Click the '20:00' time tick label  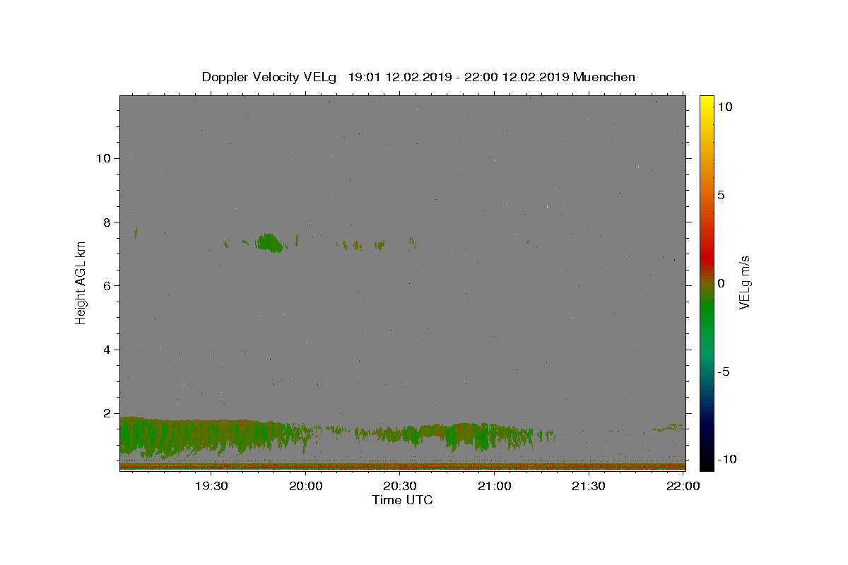click(306, 486)
